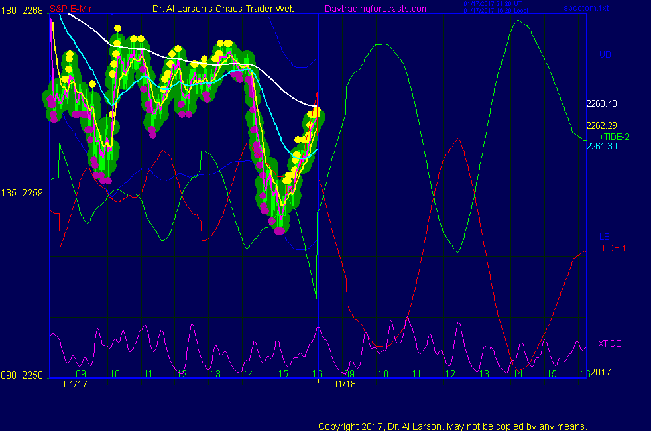Select "Dr. Al Larson's Chaos Trader Web" heading
651x431 pixels.
pos(223,9)
